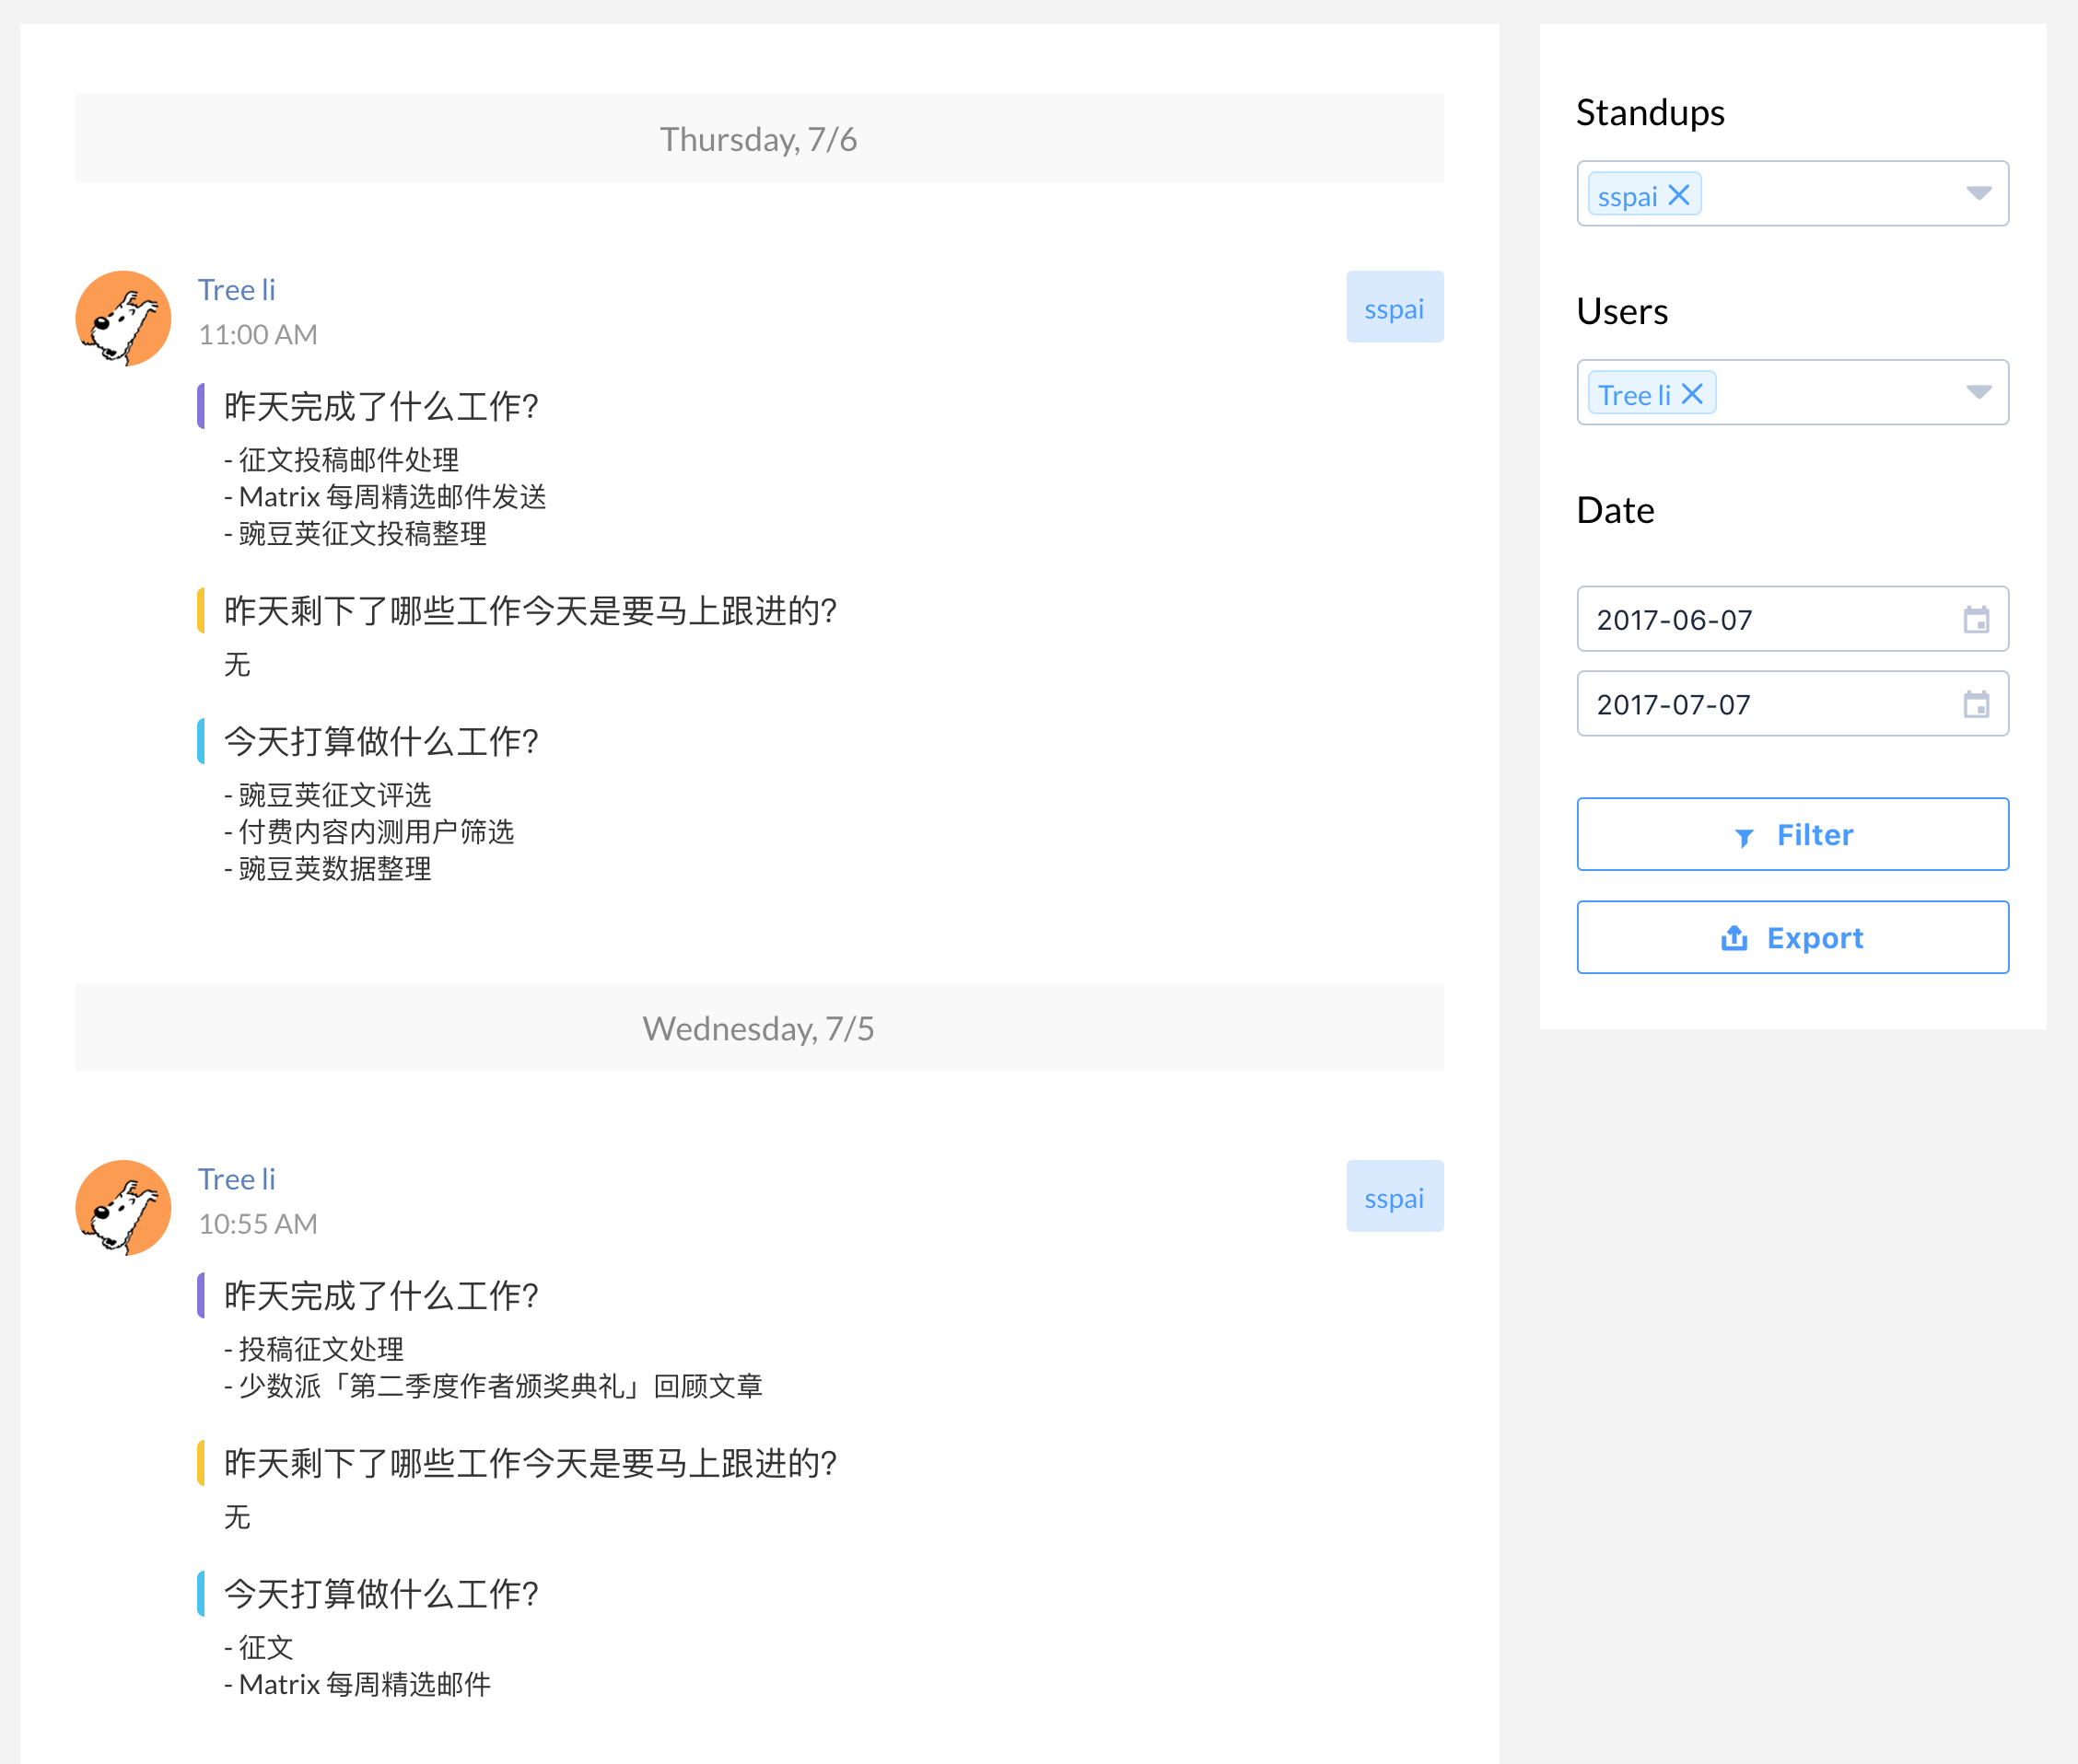This screenshot has height=1764, width=2078.
Task: Click Tree li's avatar on Wednesday's report
Action: [123, 1207]
